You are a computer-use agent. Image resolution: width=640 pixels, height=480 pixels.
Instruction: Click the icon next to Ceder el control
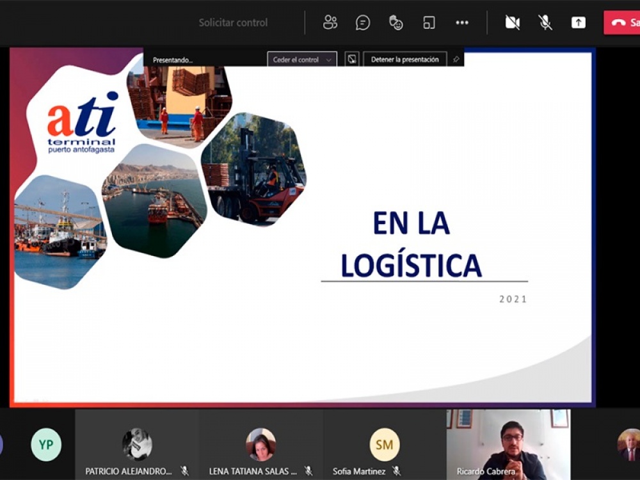point(352,60)
